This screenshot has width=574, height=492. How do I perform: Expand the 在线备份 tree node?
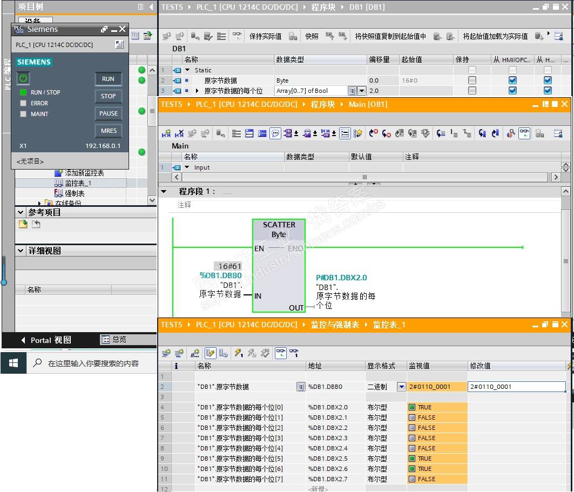click(39, 203)
